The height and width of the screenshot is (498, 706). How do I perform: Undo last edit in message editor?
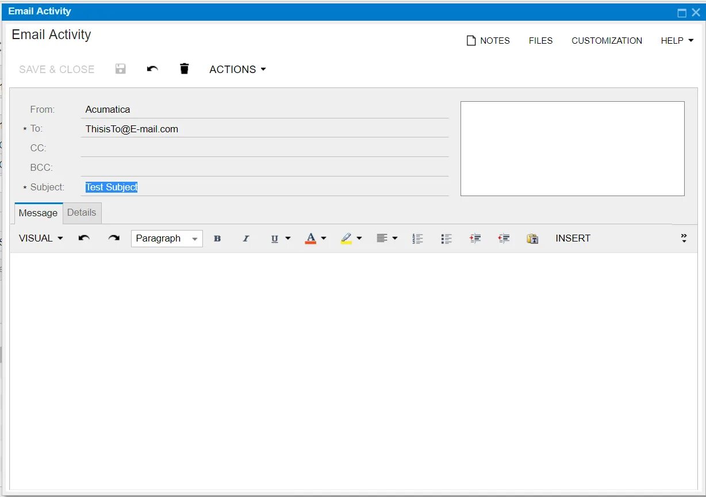(x=84, y=238)
